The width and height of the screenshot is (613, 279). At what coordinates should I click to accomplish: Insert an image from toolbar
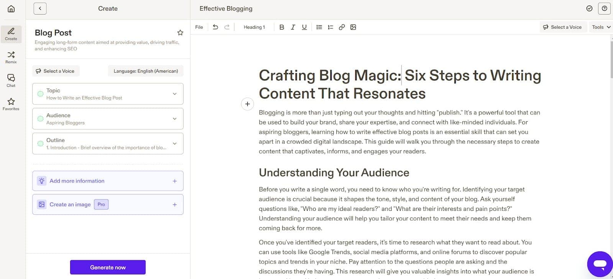pyautogui.click(x=353, y=27)
